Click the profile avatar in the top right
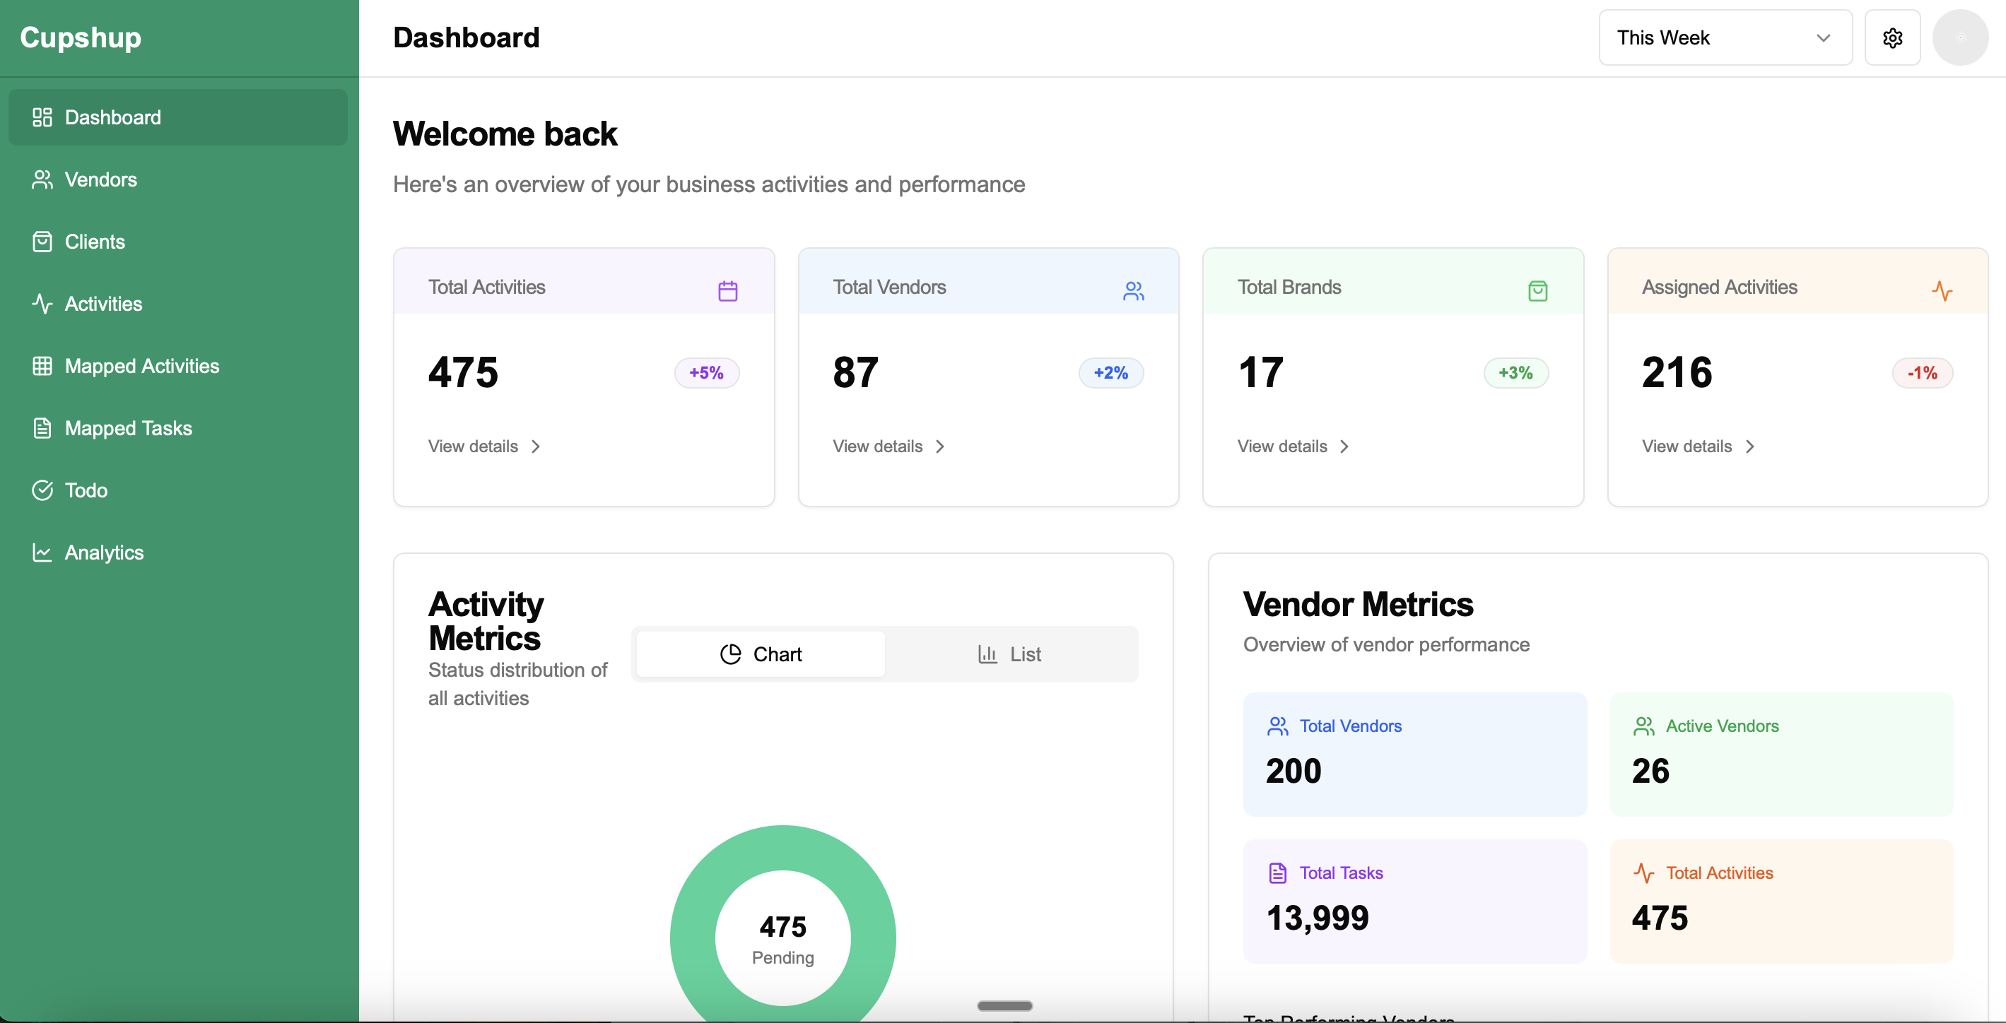The height and width of the screenshot is (1023, 2006). [1961, 37]
